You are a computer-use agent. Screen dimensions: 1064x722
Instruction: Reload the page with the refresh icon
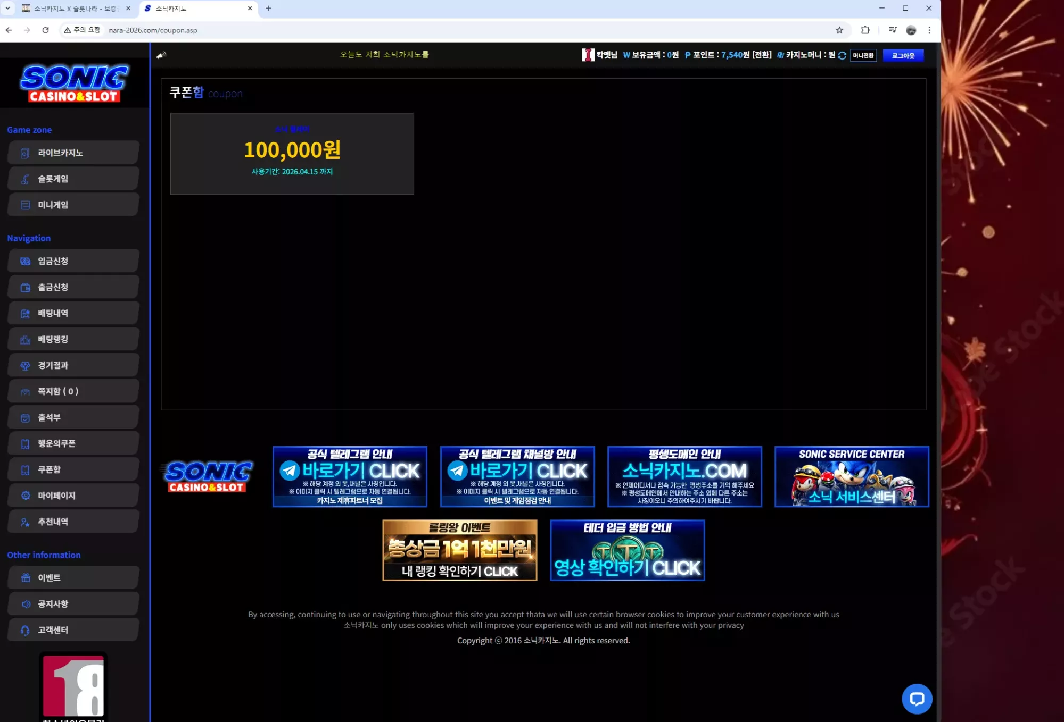(46, 30)
